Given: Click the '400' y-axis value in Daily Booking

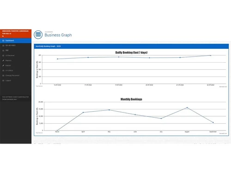Looking at the screenshot, I should tap(40, 55).
